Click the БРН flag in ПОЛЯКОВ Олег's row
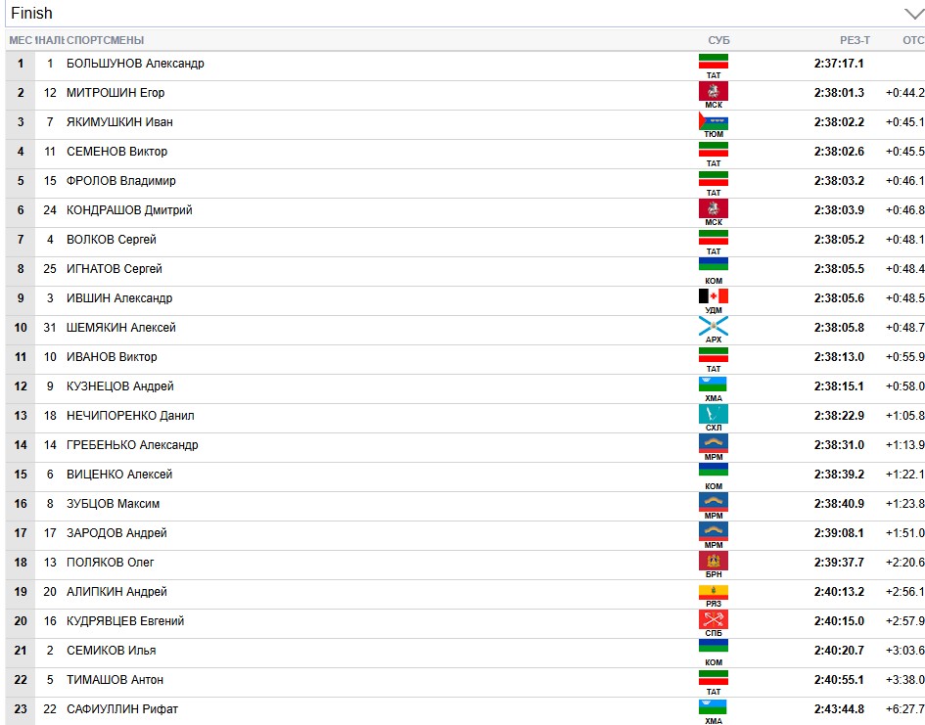The width and height of the screenshot is (925, 725). click(713, 561)
